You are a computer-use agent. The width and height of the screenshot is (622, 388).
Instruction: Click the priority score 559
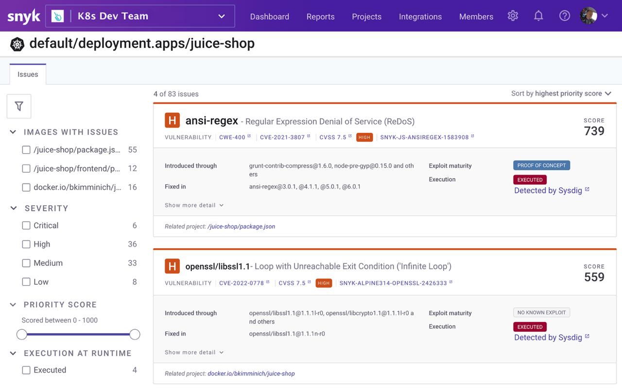coord(594,277)
